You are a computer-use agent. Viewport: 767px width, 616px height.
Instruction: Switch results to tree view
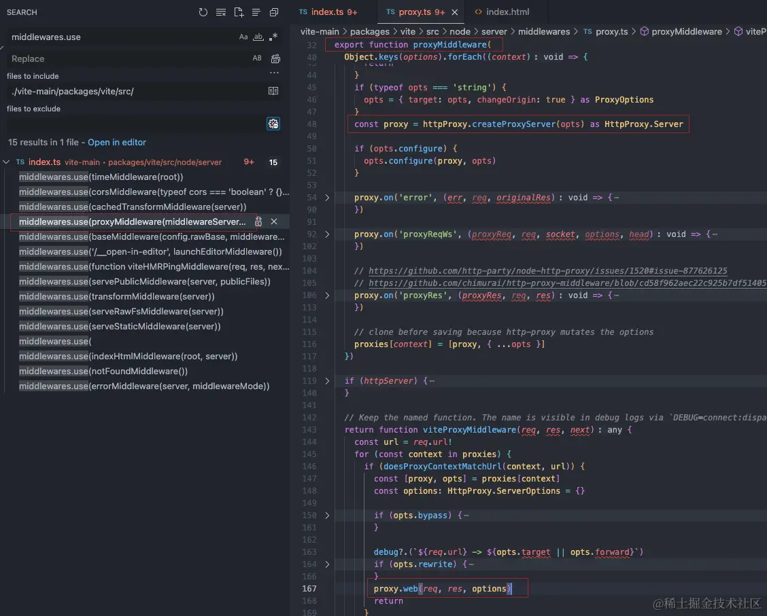click(256, 12)
